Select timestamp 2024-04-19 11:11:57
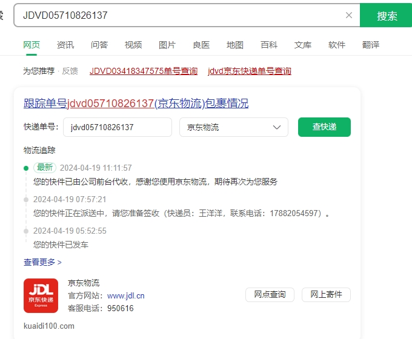This screenshot has width=412, height=339. click(x=96, y=168)
